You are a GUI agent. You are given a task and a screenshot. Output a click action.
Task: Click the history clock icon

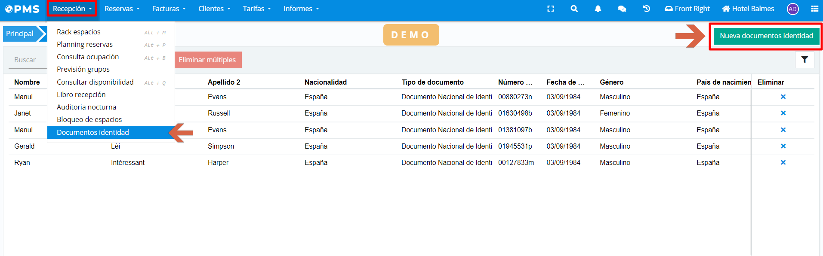pos(646,9)
